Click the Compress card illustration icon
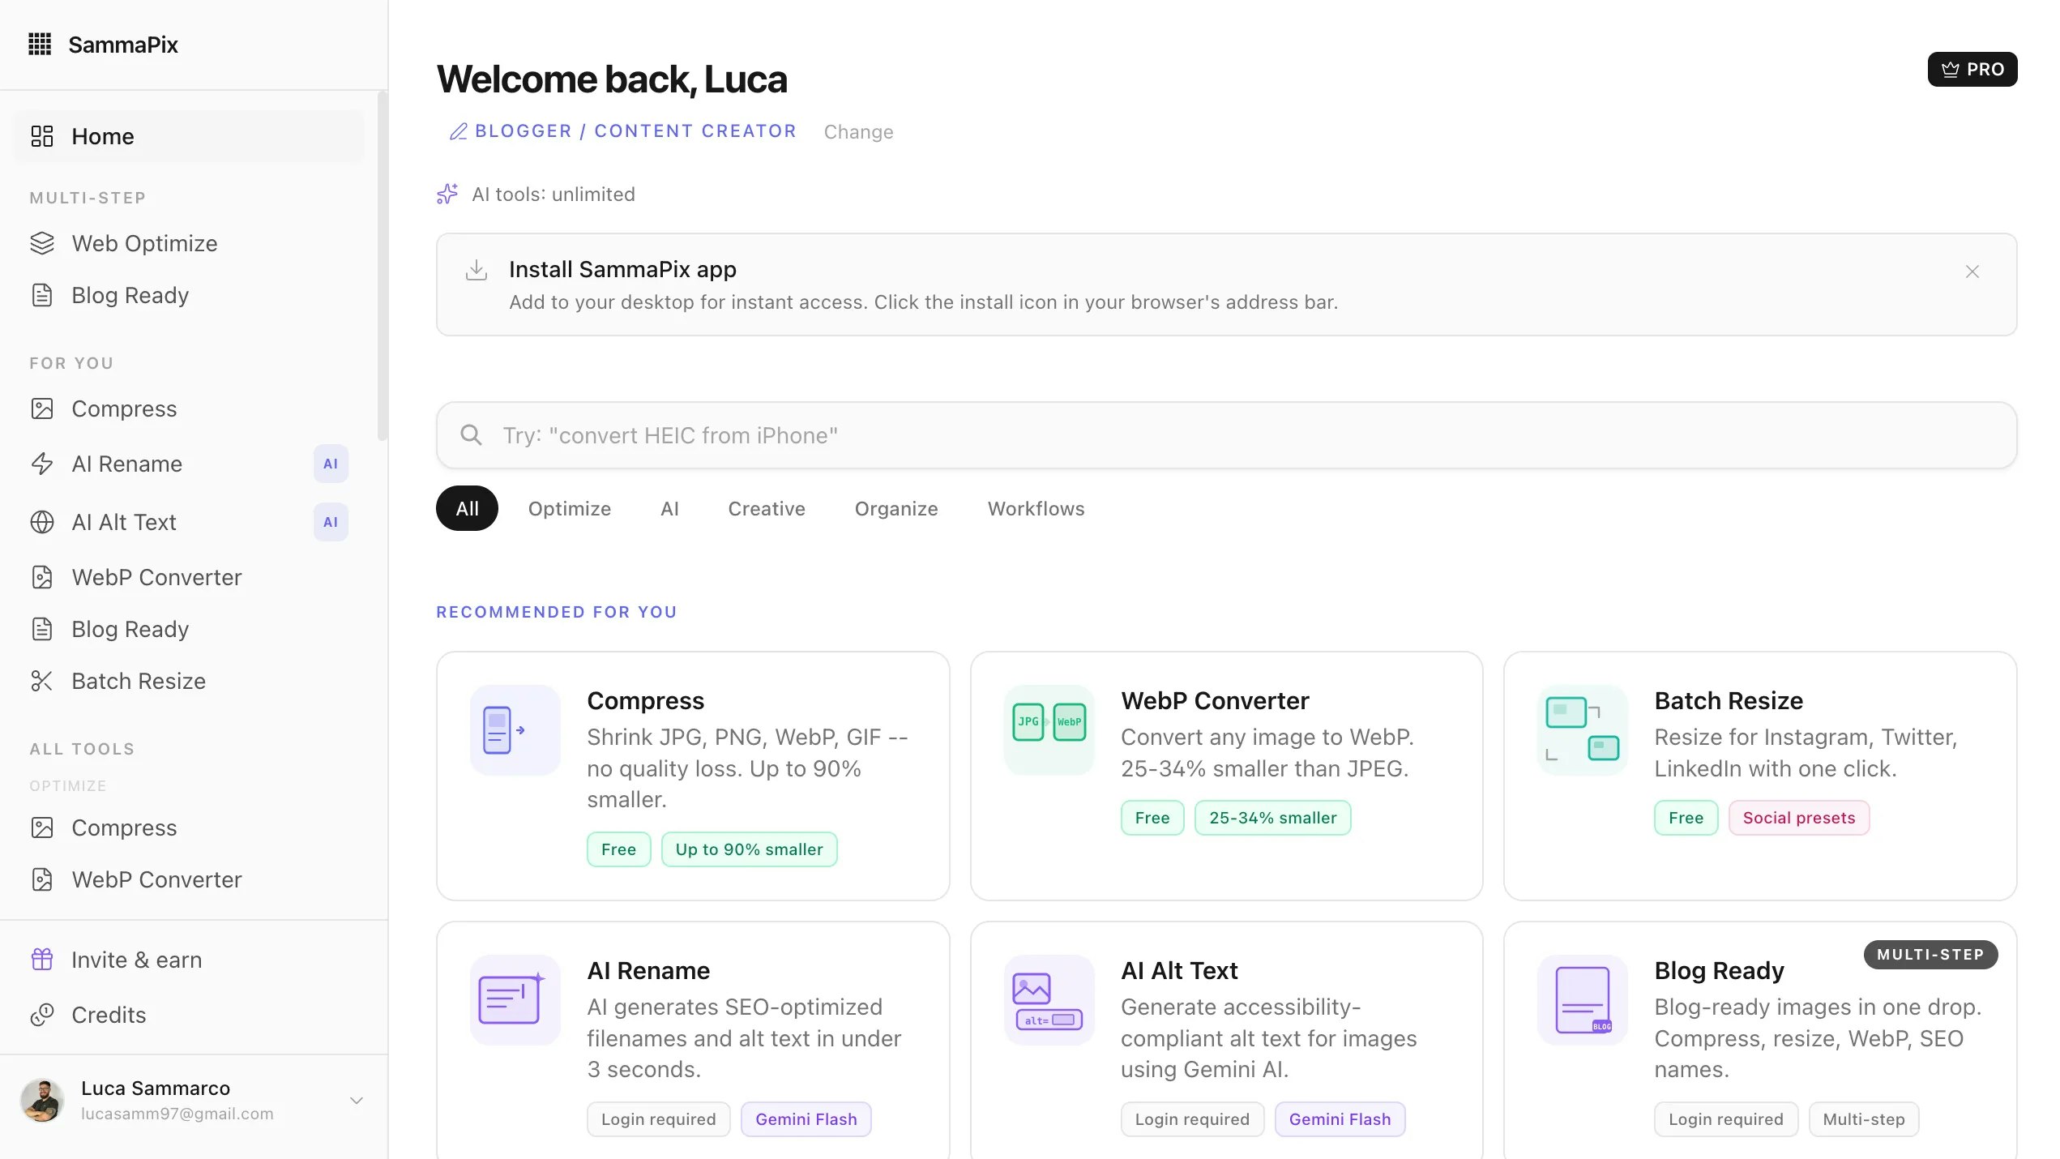This screenshot has width=2060, height=1159. pos(515,729)
